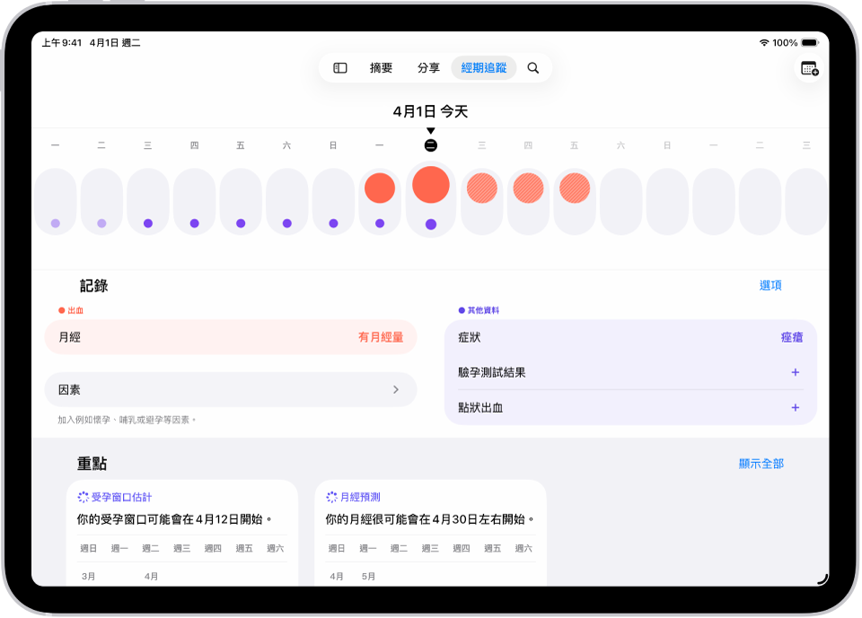
Task: Tap the sparkle icon beside 受孕窗口估計
Action: [82, 496]
